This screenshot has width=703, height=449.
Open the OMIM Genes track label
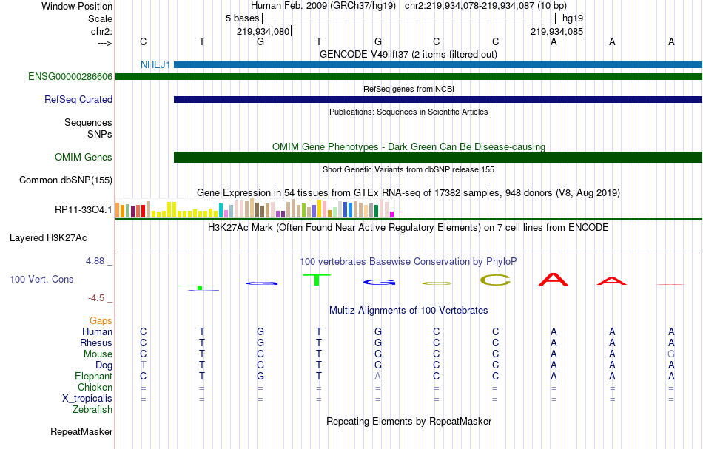84,158
